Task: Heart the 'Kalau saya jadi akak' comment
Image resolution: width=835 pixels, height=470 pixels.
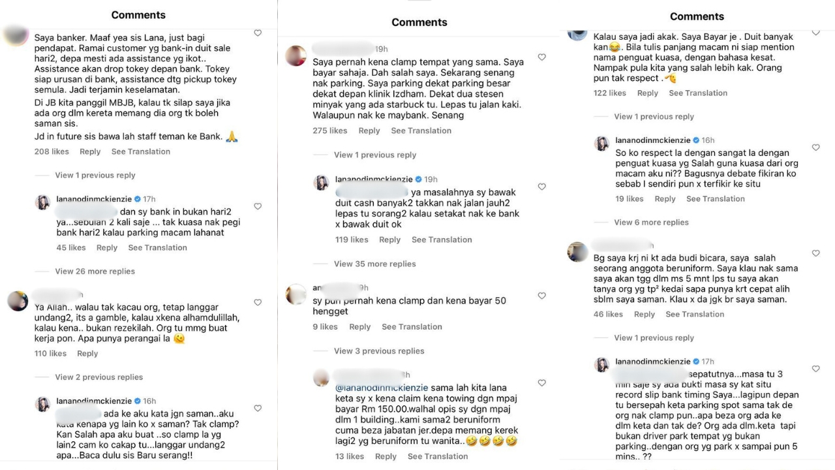Action: 815,33
